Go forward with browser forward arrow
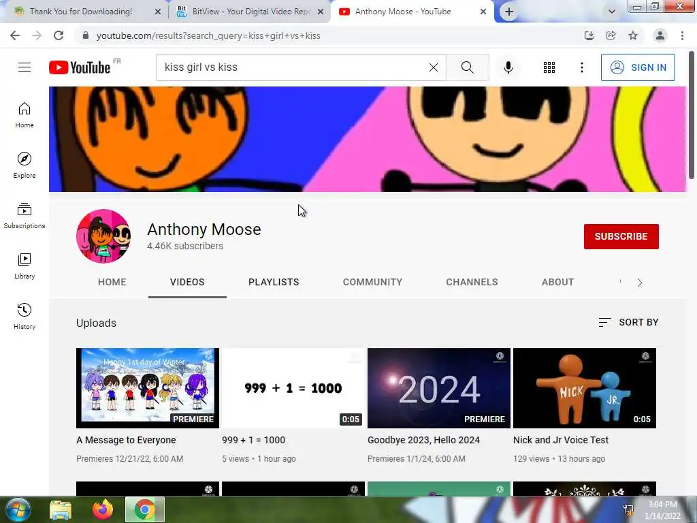Viewport: 697px width, 523px height. (x=37, y=35)
